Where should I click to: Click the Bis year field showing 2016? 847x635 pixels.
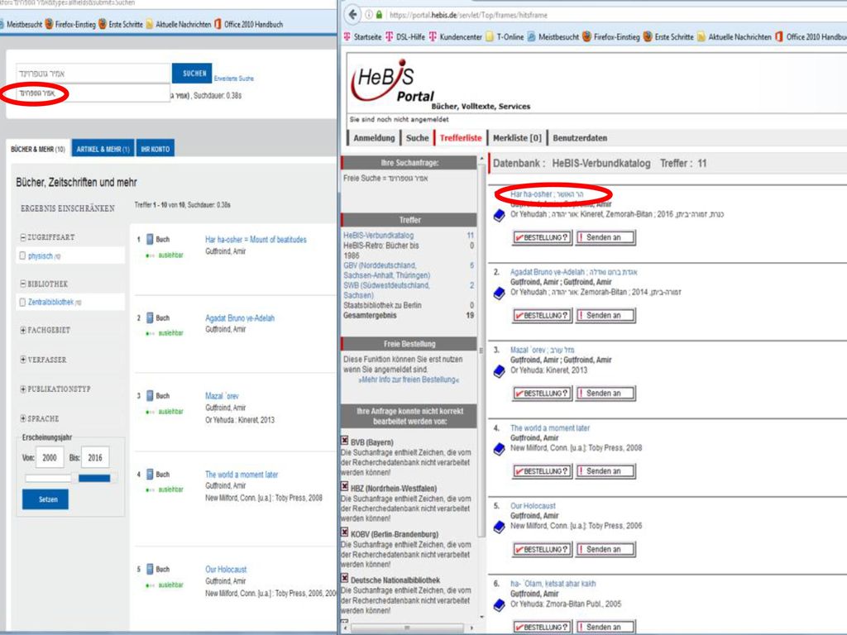[95, 457]
